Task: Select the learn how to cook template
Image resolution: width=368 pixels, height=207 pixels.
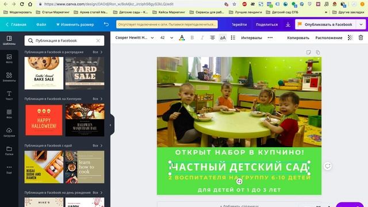Action: click(85, 167)
